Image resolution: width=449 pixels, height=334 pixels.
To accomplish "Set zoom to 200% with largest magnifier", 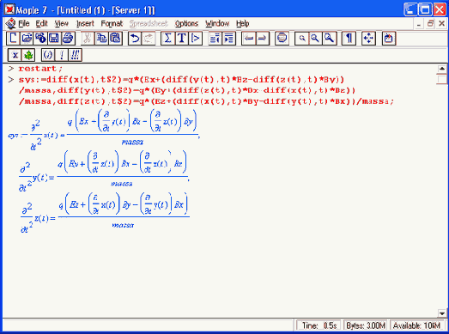I will click(x=330, y=39).
